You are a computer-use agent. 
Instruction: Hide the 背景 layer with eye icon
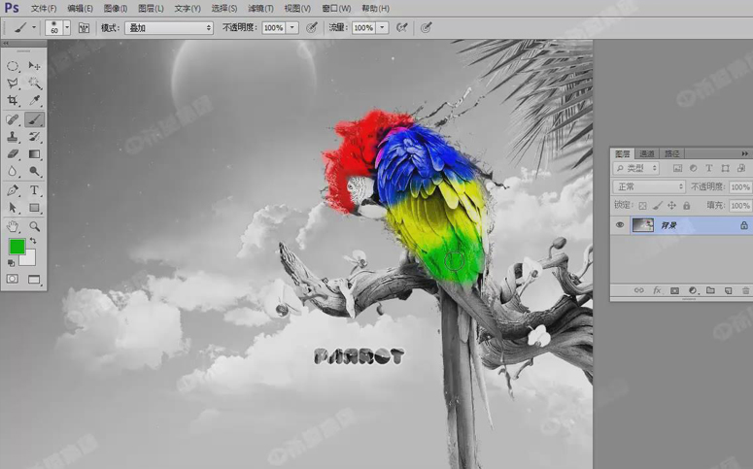coord(620,225)
